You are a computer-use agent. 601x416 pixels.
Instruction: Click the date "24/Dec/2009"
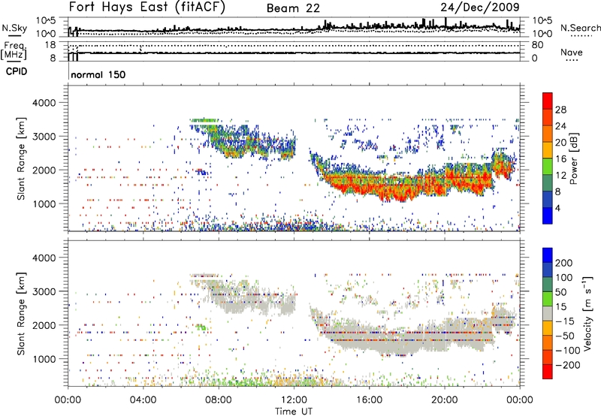click(x=480, y=8)
